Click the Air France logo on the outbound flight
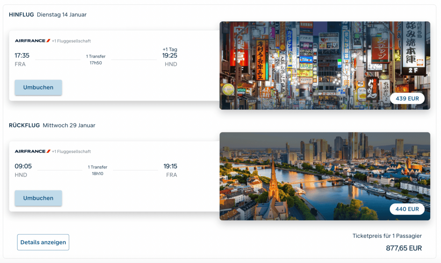This screenshot has width=441, height=263. coord(32,41)
